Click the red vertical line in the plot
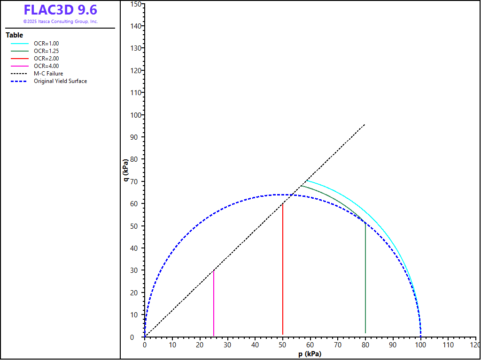Image resolution: width=481 pixels, height=360 pixels. tap(283, 272)
